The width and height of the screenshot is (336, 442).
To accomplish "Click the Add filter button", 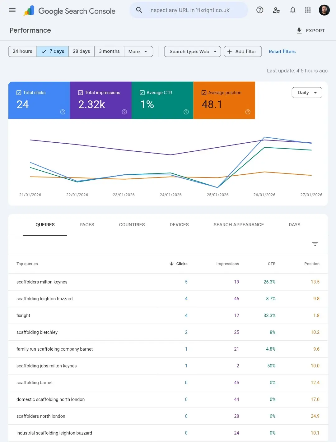I will tap(243, 51).
